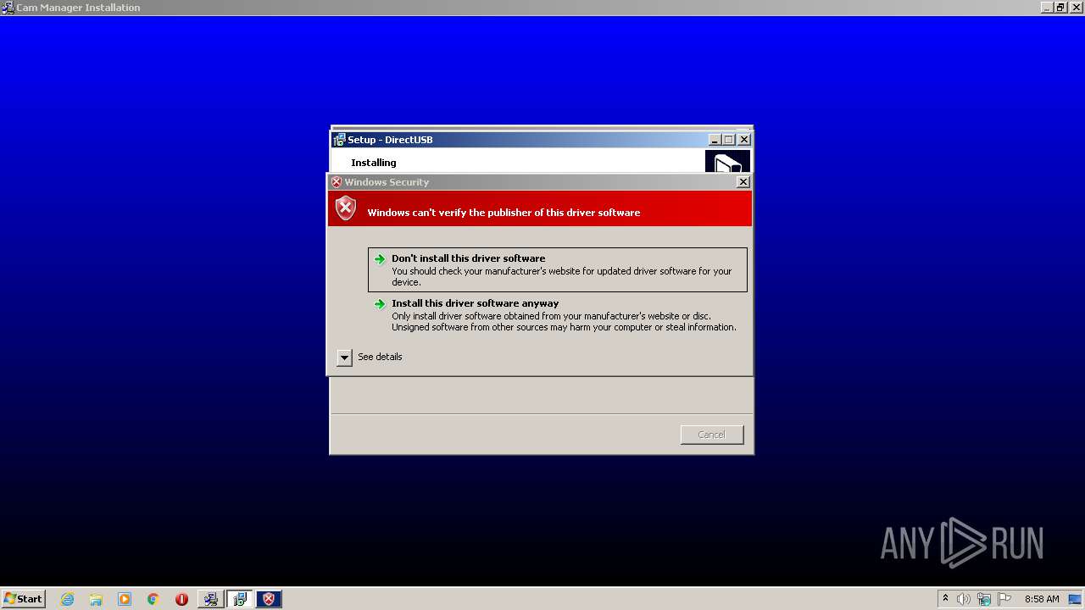Click the Cancel button in Setup window
The height and width of the screenshot is (610, 1085).
[712, 435]
